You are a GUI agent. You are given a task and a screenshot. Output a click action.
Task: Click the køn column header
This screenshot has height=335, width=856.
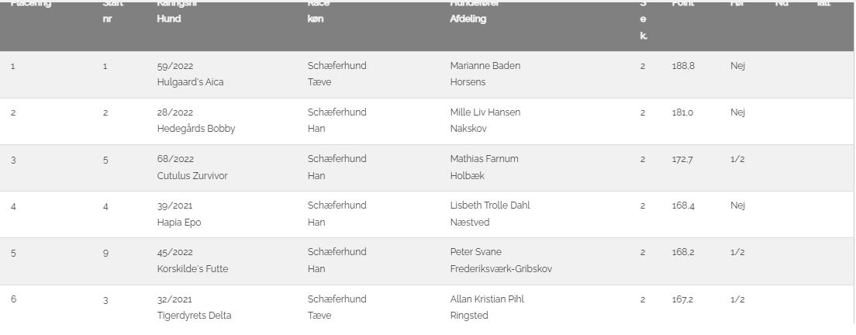coord(315,19)
